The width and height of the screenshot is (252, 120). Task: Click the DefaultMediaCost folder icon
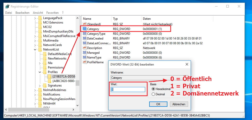pyautogui.click(x=45, y=54)
